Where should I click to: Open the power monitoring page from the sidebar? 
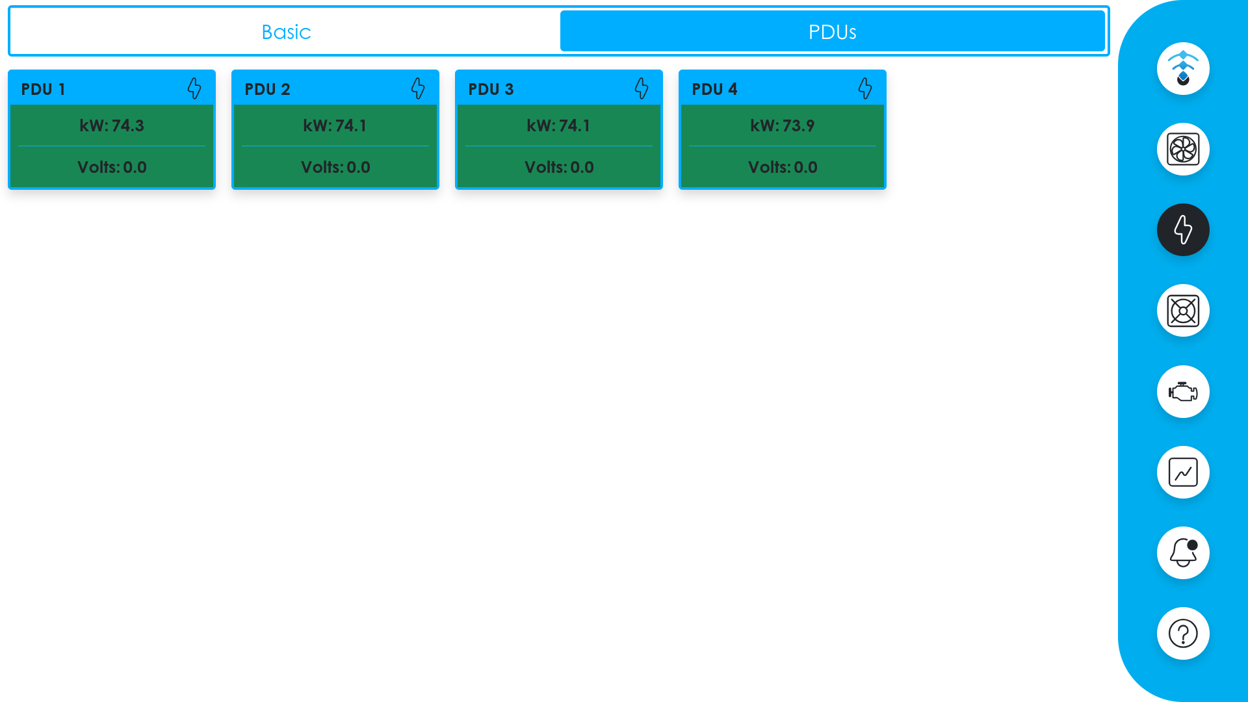(1182, 229)
